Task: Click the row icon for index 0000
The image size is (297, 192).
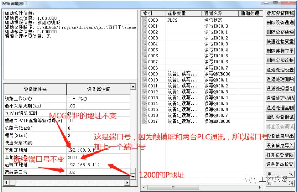Action: [x=144, y=20]
